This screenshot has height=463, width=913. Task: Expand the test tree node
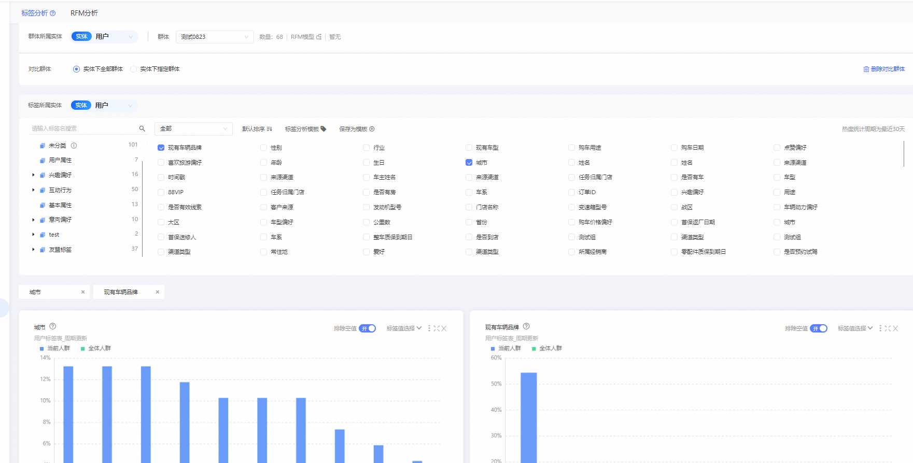click(34, 235)
